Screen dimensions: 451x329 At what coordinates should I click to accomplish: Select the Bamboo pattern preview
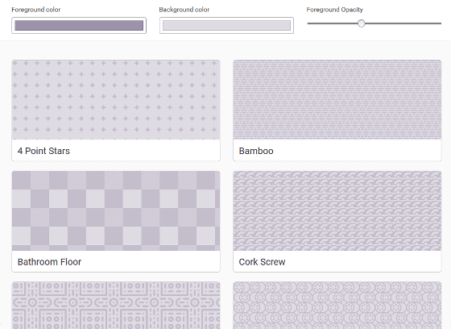pyautogui.click(x=337, y=100)
